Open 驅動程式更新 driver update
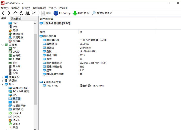This screenshot has height=130, width=181. (102, 13)
